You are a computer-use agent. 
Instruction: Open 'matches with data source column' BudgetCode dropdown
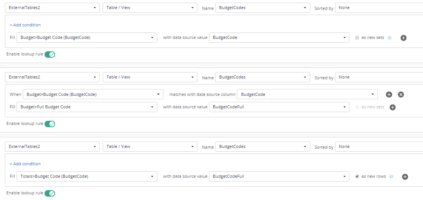tap(307, 94)
